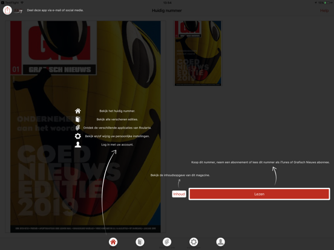Open the Help link at top right
Image resolution: width=334 pixels, height=250 pixels.
324,11
